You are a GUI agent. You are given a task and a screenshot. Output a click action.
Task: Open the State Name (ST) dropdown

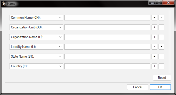(36, 56)
